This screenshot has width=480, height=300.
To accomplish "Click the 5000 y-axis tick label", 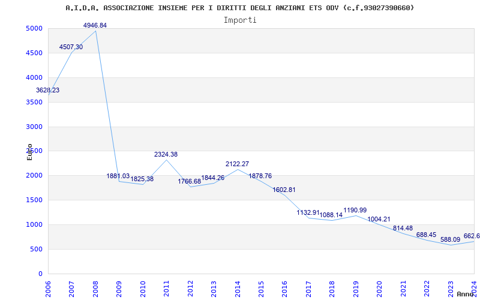I will [34, 29].
